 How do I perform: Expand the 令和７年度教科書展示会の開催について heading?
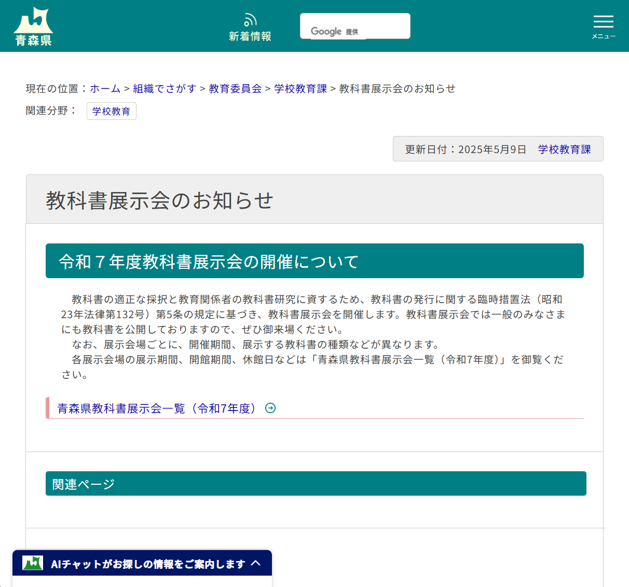[314, 261]
